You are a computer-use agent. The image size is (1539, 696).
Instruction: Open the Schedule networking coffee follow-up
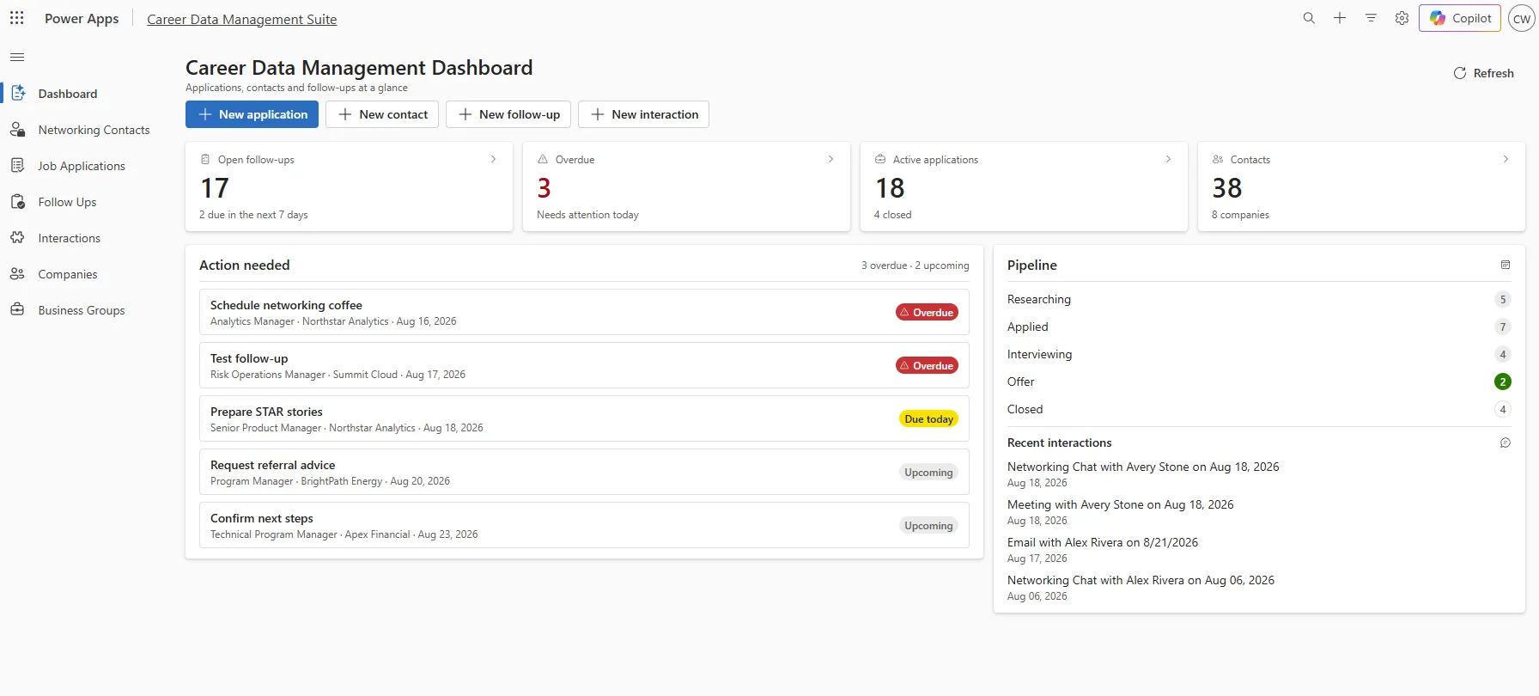584,312
